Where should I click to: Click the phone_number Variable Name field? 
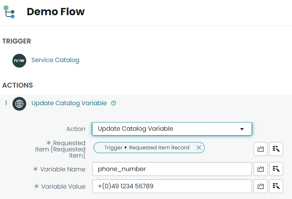[x=172, y=169]
